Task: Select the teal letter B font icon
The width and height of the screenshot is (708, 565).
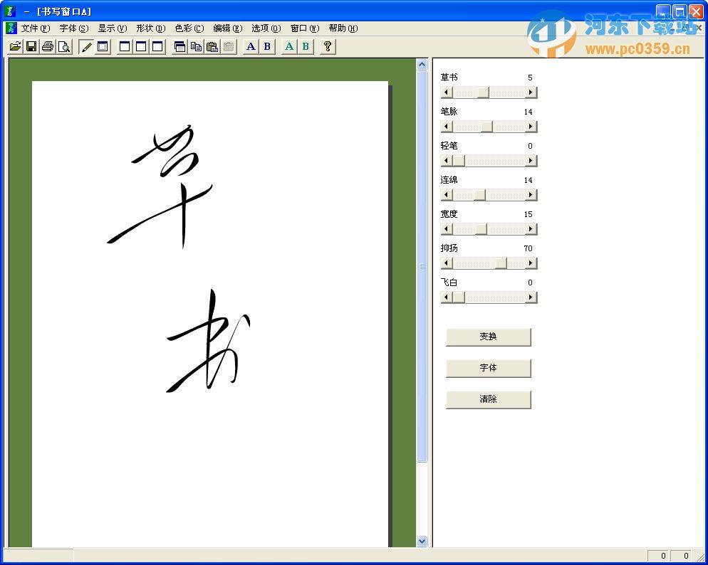Action: 305,46
